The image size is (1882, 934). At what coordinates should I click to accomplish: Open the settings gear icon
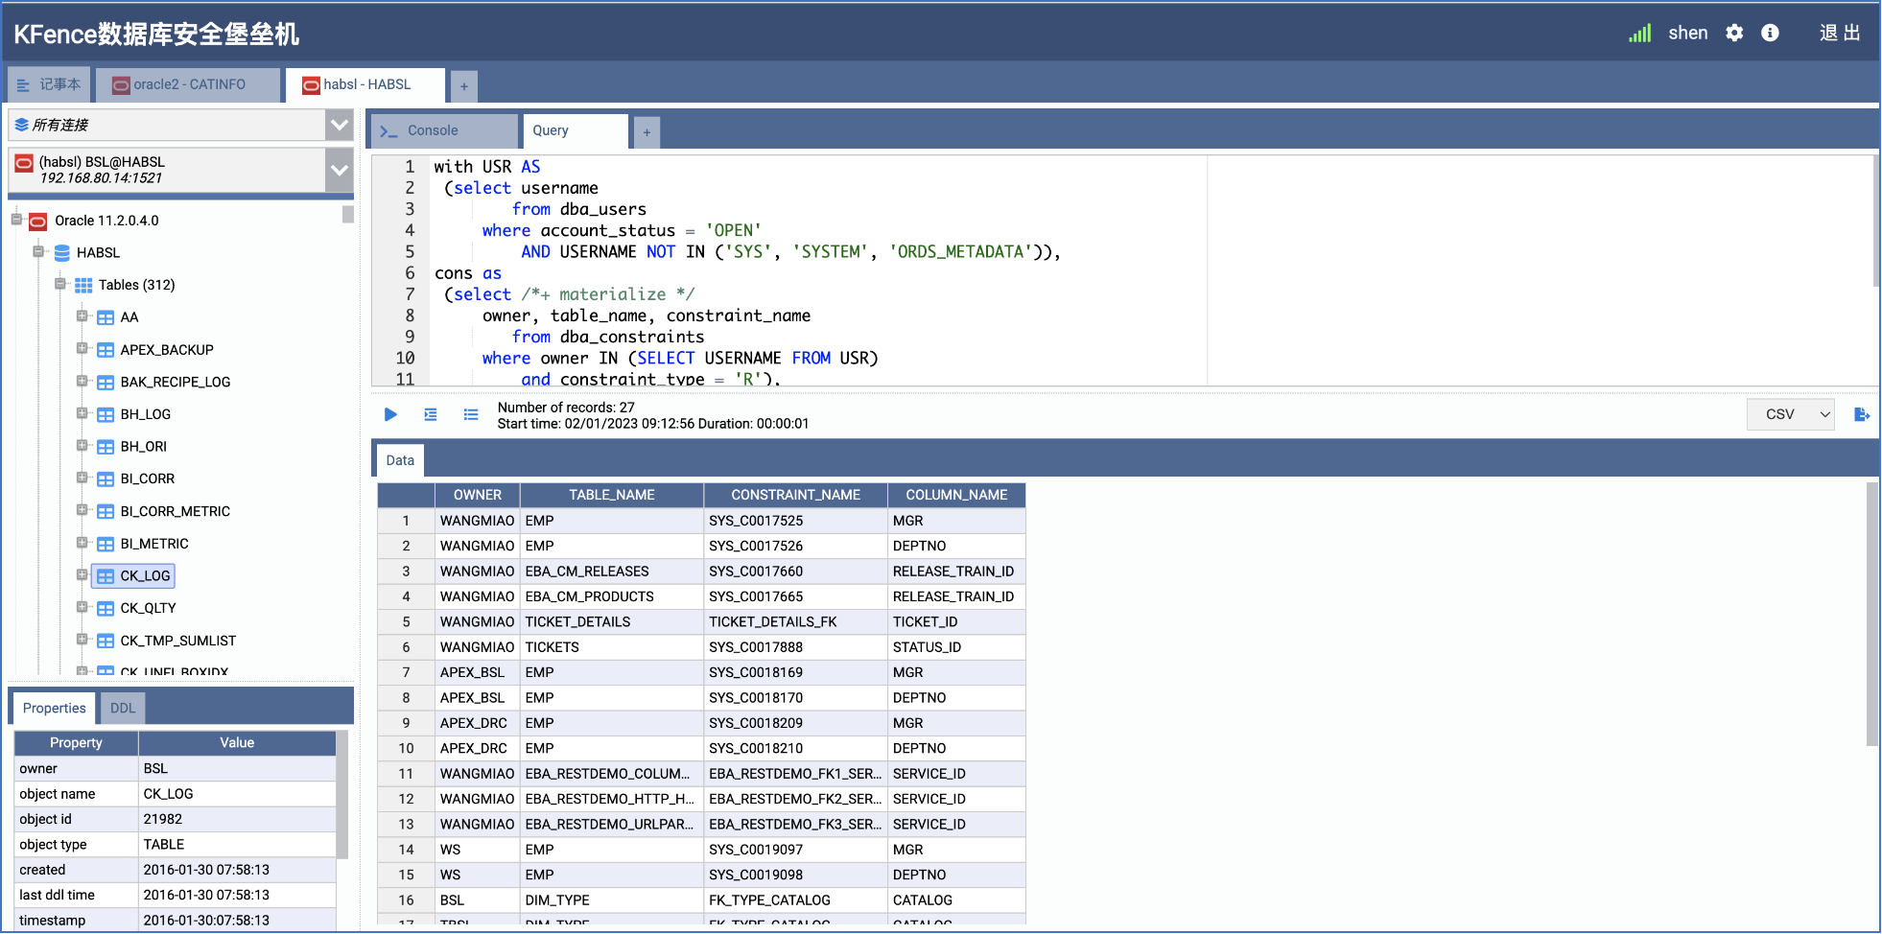(x=1734, y=34)
